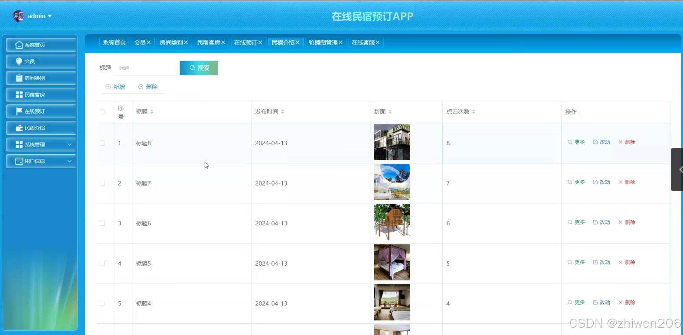Click 更多 for row 标题5
683x335 pixels.
point(576,262)
